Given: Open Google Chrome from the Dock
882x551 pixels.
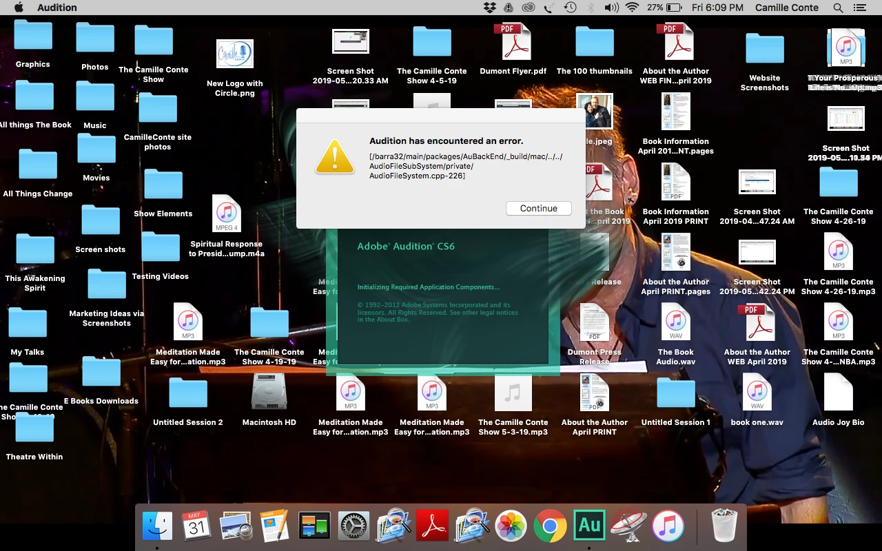Looking at the screenshot, I should point(549,527).
